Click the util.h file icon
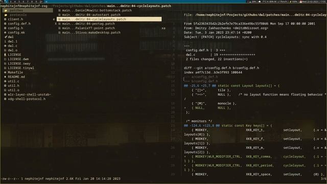The height and width of the screenshot is (184, 327). pos(5,86)
